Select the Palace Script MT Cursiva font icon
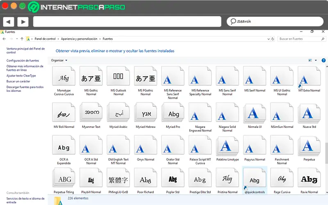Image resolution: width=328 pixels, height=205 pixels. (200, 145)
